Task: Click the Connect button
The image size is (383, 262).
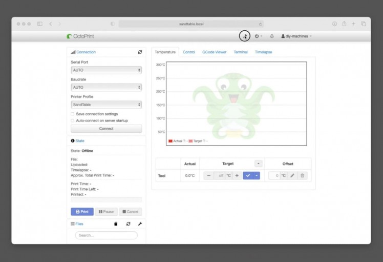Action: click(107, 129)
